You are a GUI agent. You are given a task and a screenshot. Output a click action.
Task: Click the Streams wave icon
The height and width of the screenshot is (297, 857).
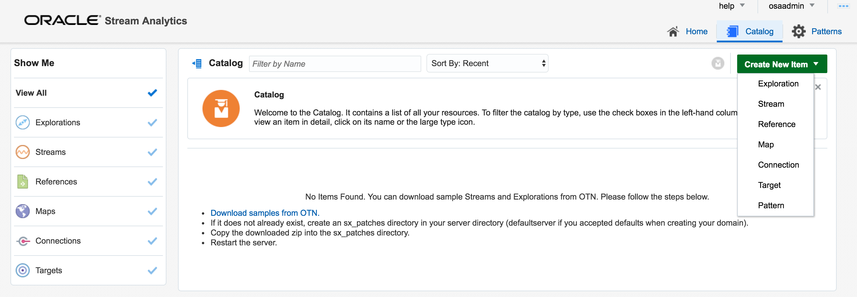pos(23,152)
